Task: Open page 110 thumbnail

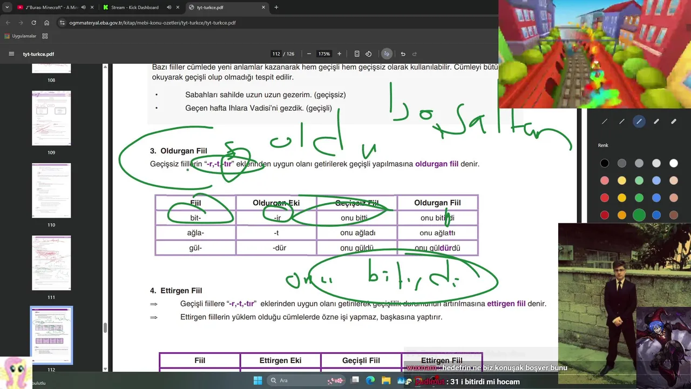Action: click(51, 190)
